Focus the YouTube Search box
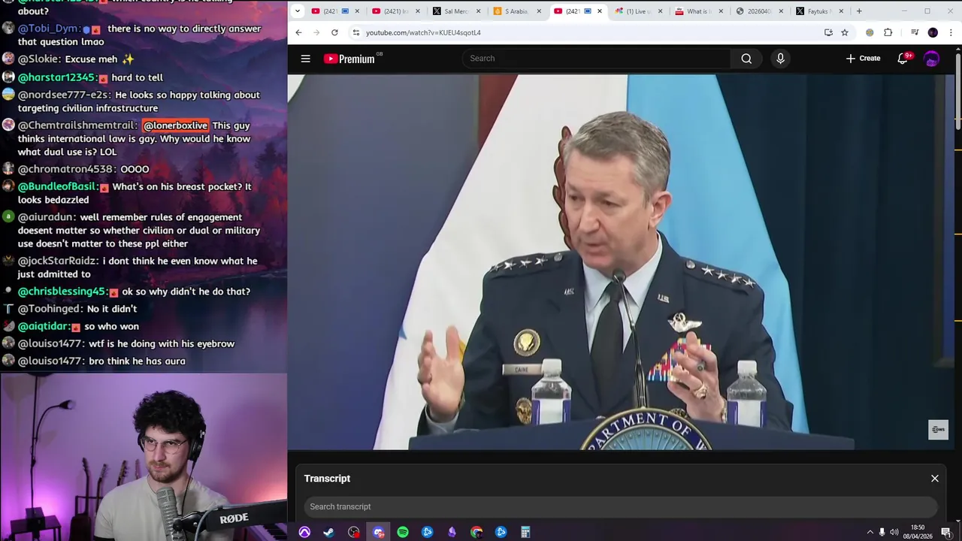Image resolution: width=962 pixels, height=541 pixels. click(x=597, y=59)
